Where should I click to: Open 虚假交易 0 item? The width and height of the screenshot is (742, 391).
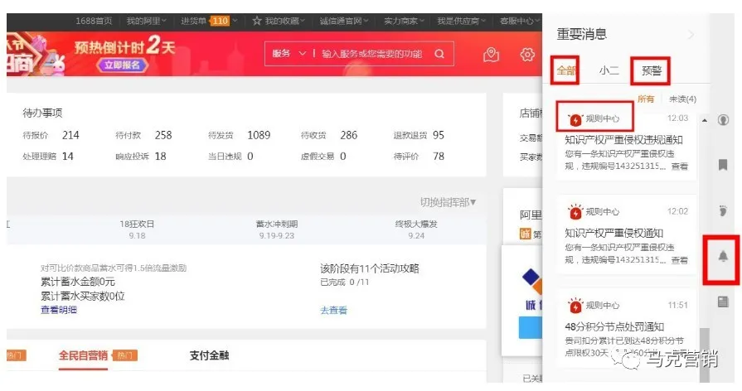pos(323,157)
